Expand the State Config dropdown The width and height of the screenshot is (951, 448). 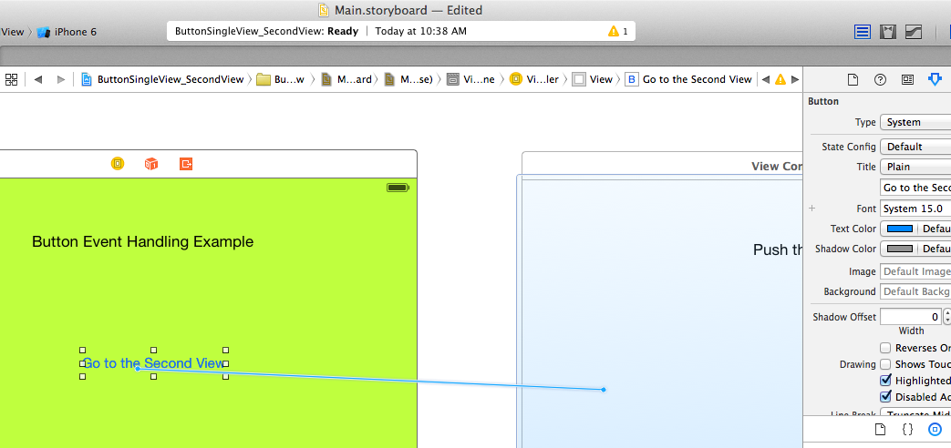tap(915, 147)
